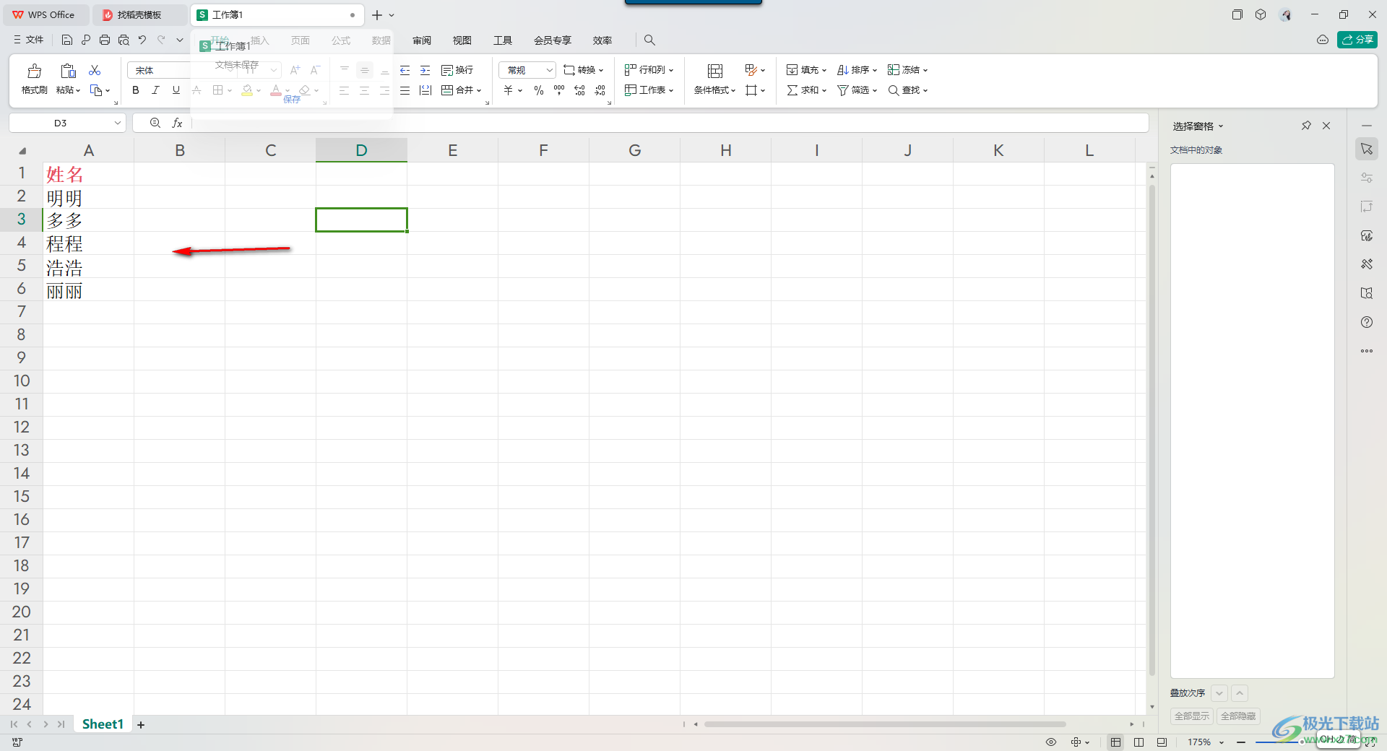Click the Increase Indent icon
The height and width of the screenshot is (751, 1387).
425,70
